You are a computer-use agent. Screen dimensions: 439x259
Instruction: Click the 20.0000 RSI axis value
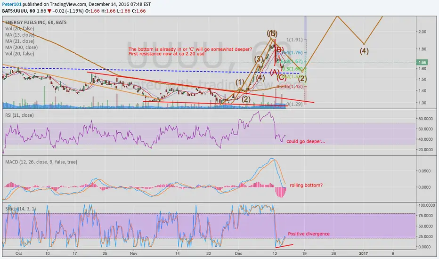pyautogui.click(x=425, y=150)
